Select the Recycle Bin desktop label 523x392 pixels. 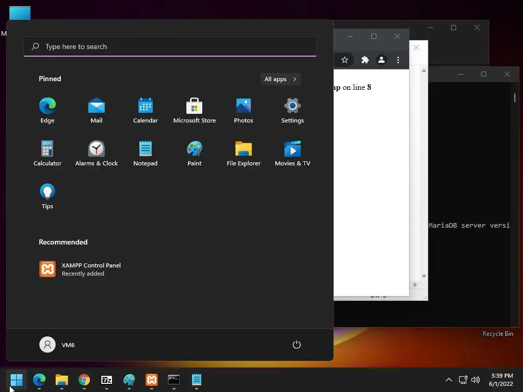pos(497,334)
